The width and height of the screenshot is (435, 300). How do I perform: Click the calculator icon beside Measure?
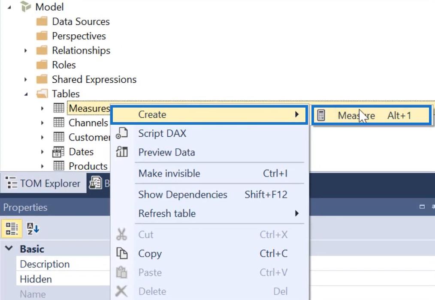coord(321,115)
